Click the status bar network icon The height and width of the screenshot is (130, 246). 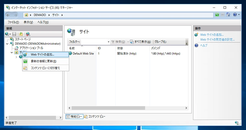[x=237, y=123]
